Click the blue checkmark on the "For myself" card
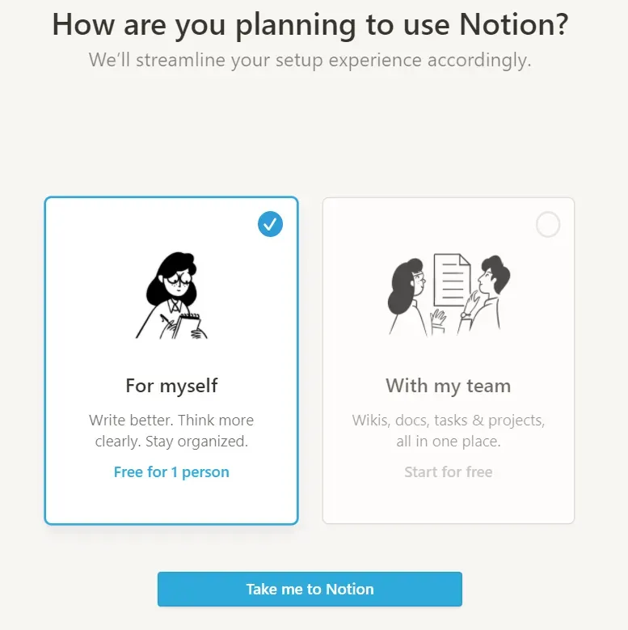628x630 pixels. click(x=271, y=224)
